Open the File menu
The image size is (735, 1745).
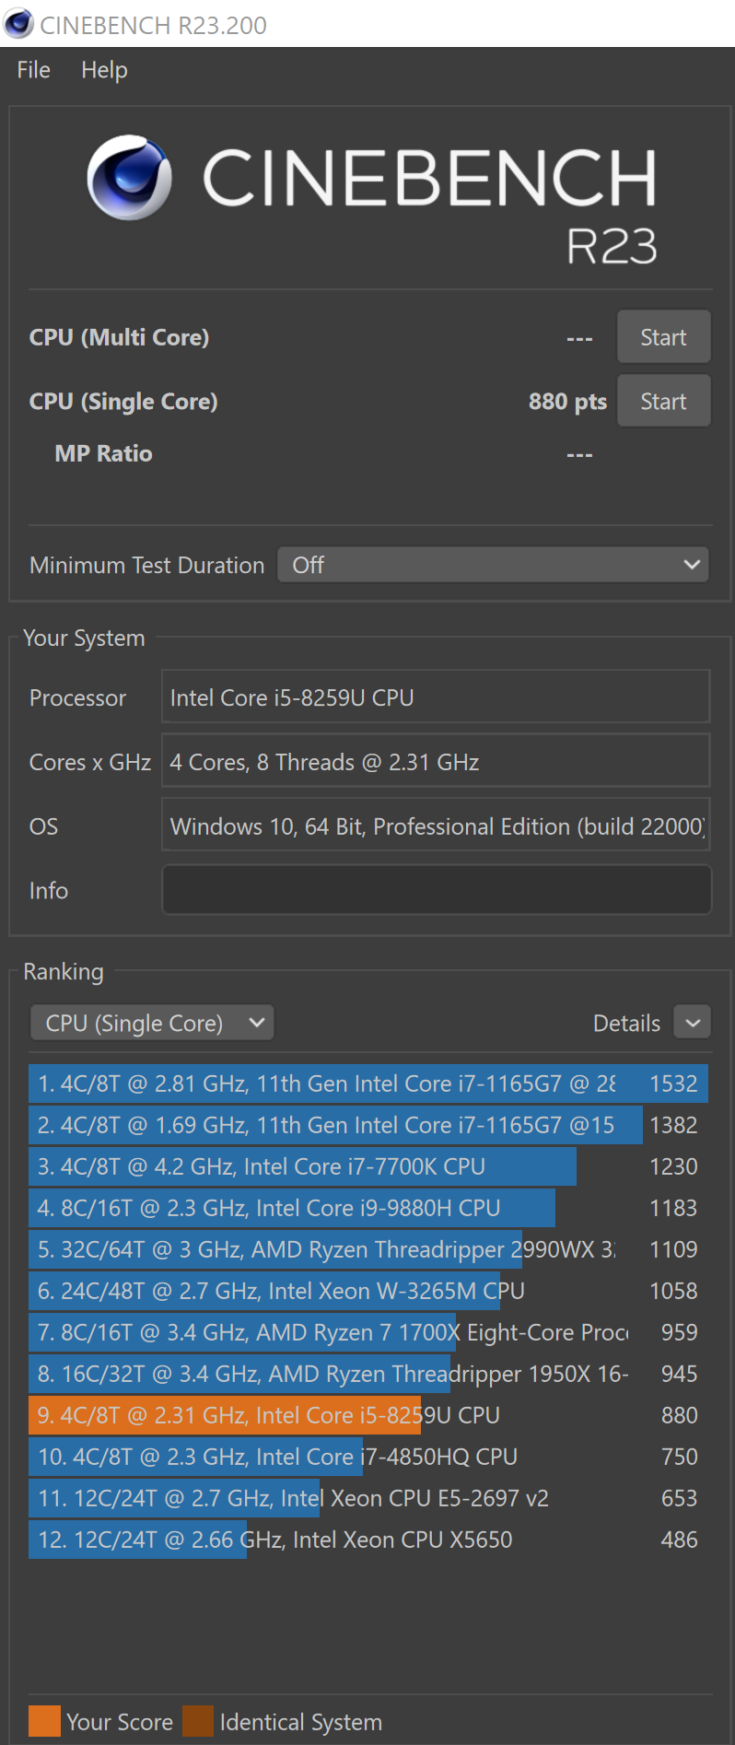(34, 70)
